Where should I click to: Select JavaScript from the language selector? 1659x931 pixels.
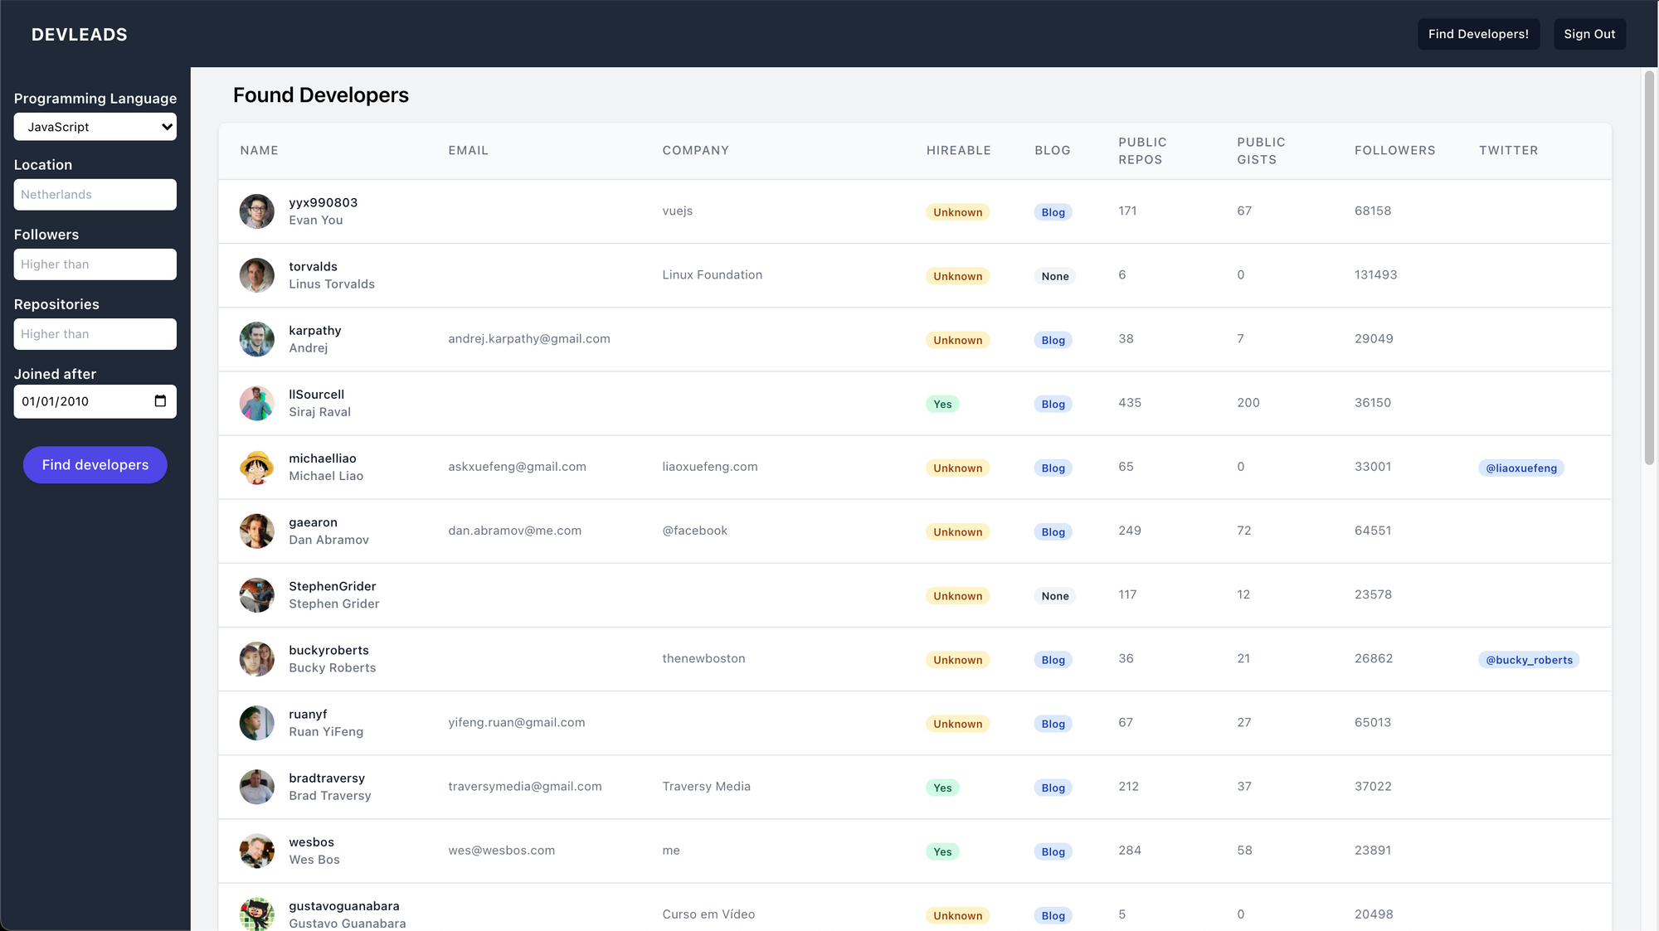(95, 126)
